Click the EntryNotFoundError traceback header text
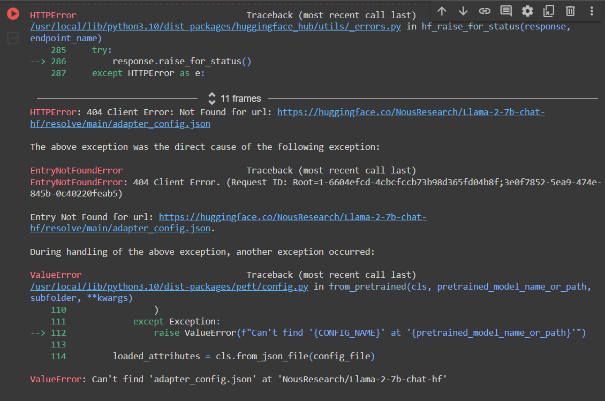 (x=76, y=170)
